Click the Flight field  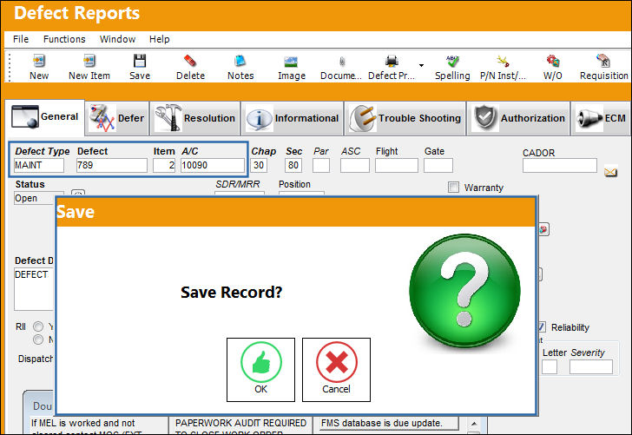click(397, 165)
